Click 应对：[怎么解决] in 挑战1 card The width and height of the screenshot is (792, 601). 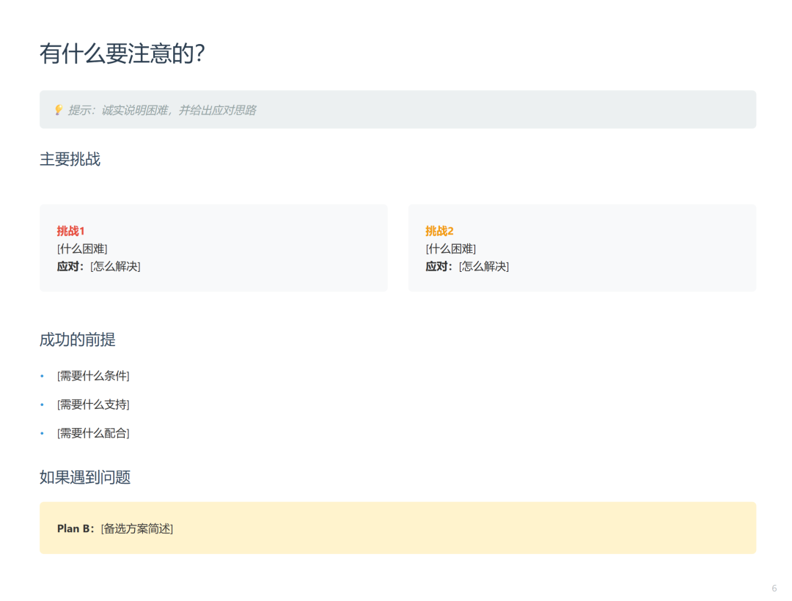tap(98, 266)
